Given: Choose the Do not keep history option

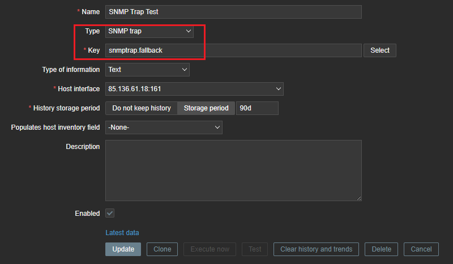Looking at the screenshot, I should (x=142, y=108).
